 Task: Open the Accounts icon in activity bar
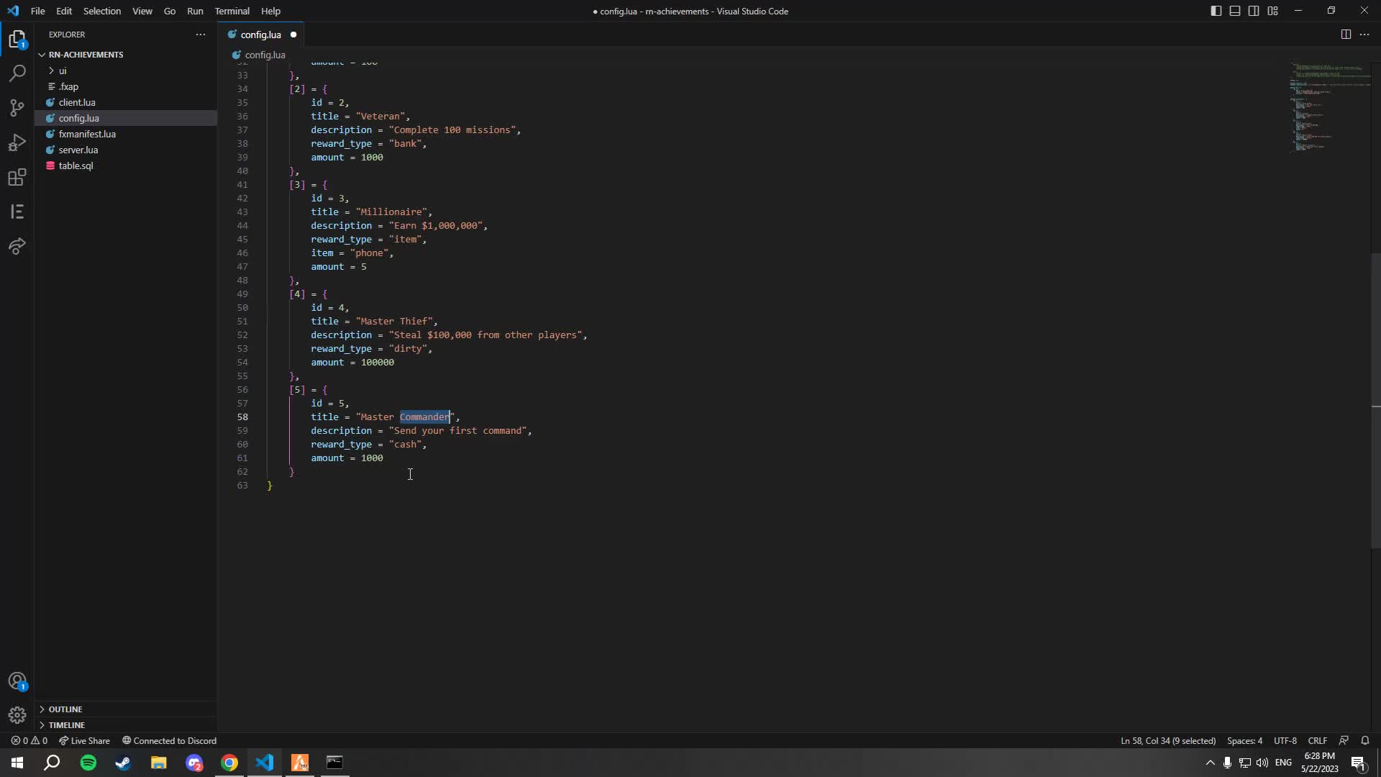(x=17, y=681)
